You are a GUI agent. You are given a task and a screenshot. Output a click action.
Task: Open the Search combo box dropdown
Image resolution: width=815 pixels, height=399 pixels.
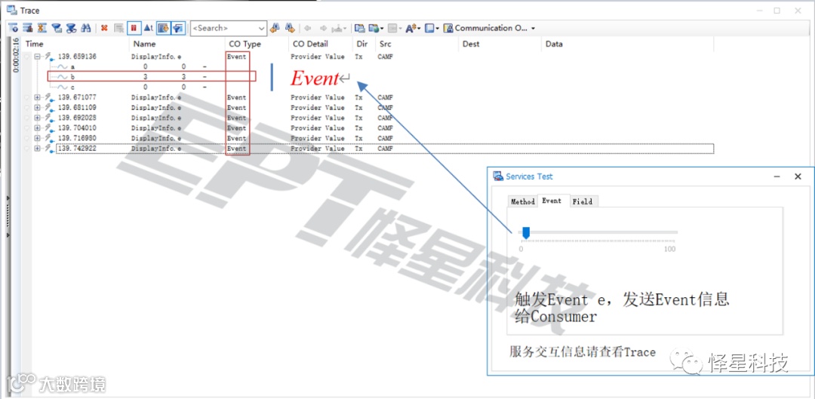click(x=261, y=28)
